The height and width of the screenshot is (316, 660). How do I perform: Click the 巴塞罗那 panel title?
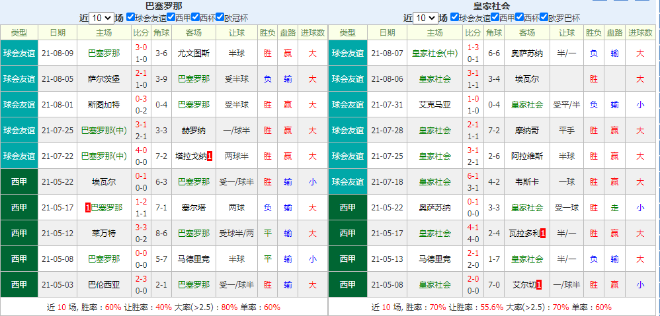pyautogui.click(x=164, y=6)
